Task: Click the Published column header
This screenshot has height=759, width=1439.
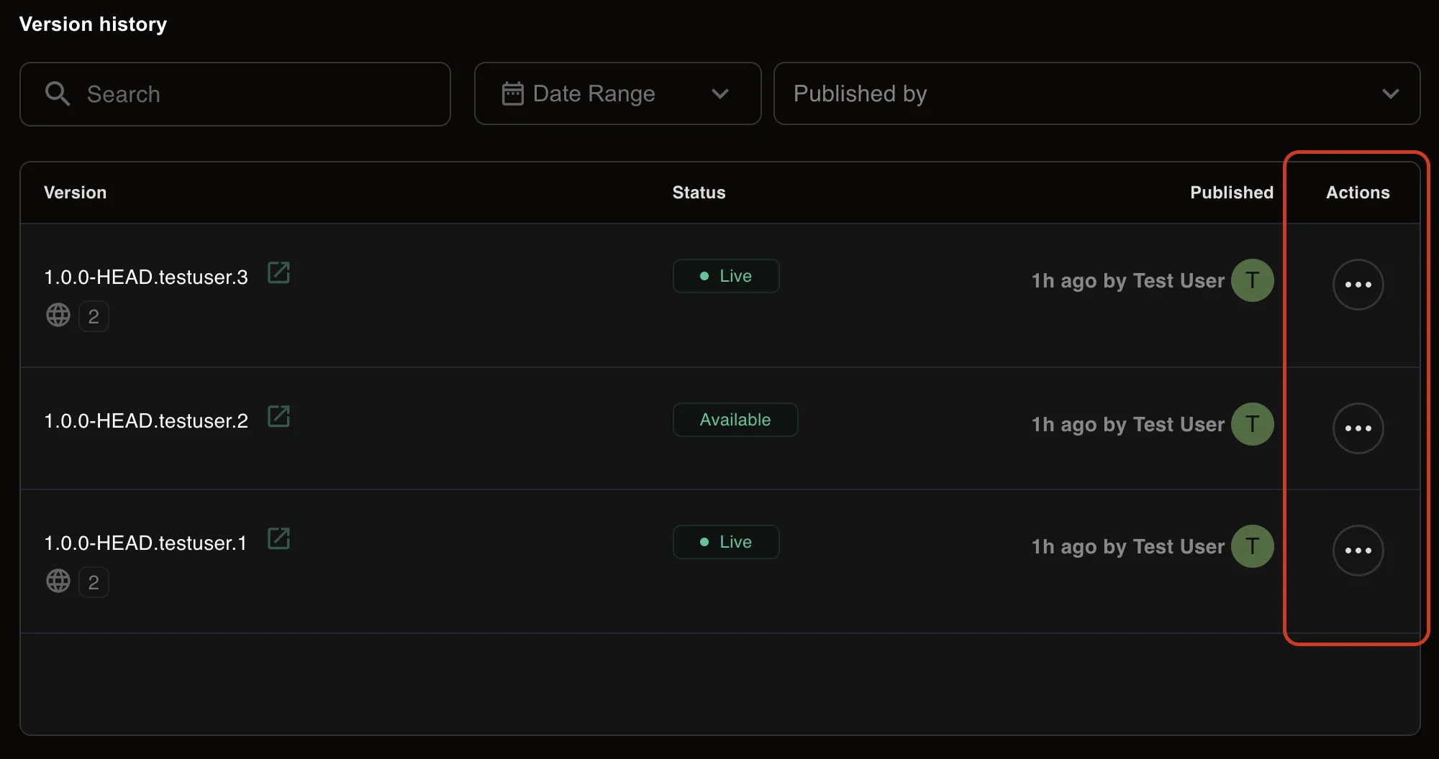Action: point(1231,193)
